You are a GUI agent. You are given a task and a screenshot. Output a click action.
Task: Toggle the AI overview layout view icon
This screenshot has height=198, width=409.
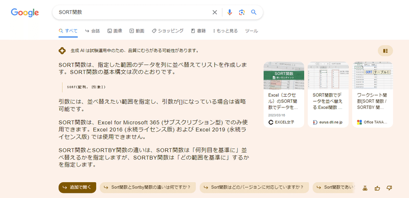point(385,51)
